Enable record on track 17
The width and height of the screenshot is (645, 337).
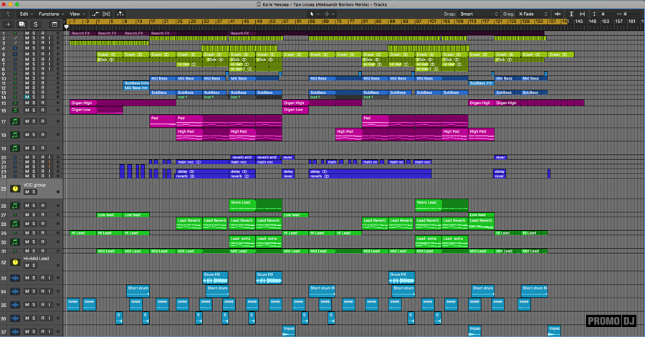[x=42, y=121]
